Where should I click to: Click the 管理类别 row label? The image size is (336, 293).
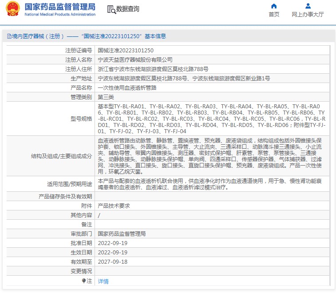point(81,97)
